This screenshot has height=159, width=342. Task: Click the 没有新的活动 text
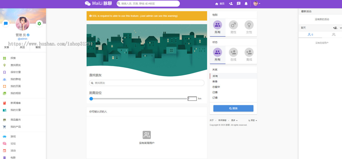point(322,19)
